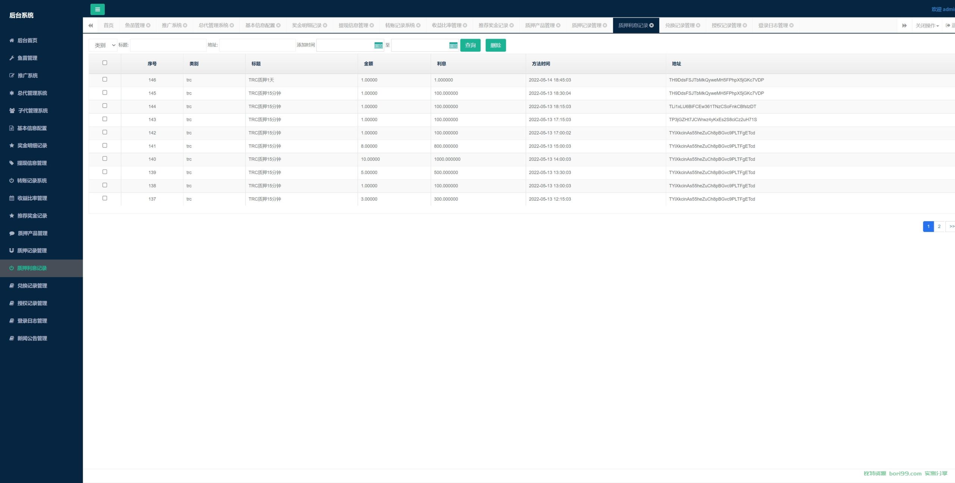The width and height of the screenshot is (955, 483).
Task: Switch to the 兑换记录管理 tab
Action: point(683,25)
